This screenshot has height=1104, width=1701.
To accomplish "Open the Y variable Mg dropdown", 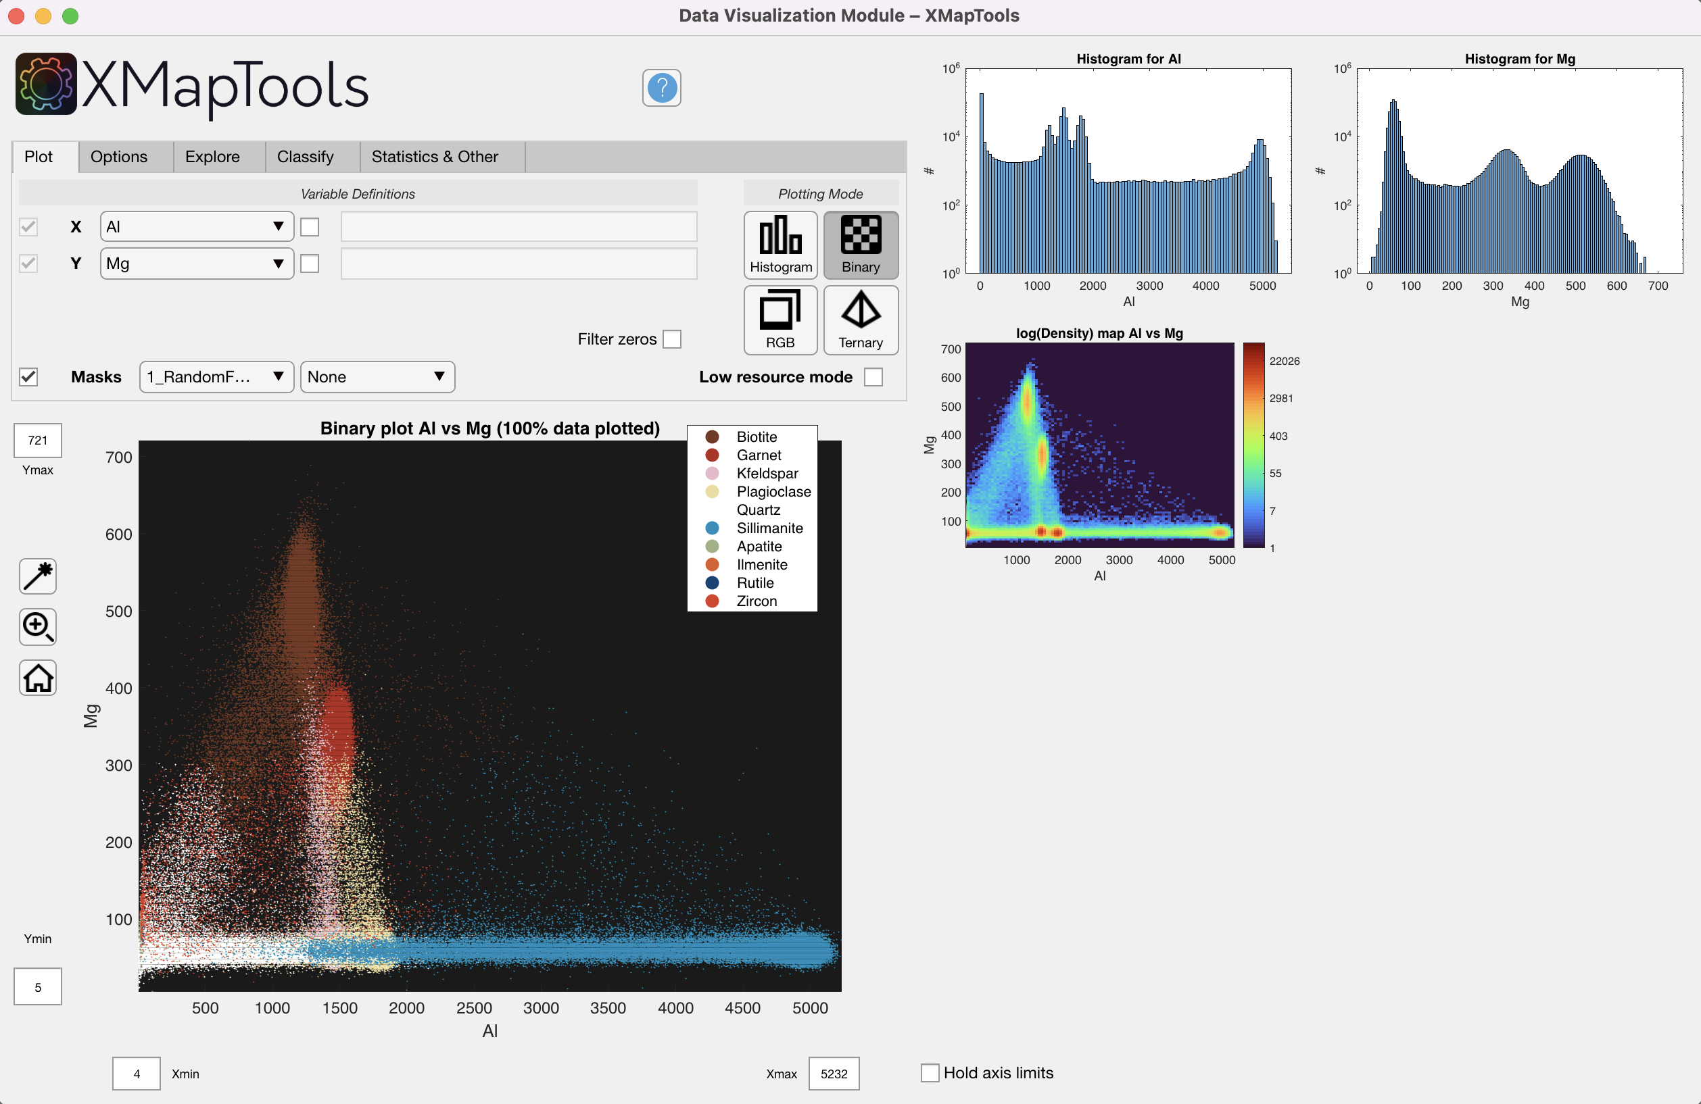I will tap(197, 264).
